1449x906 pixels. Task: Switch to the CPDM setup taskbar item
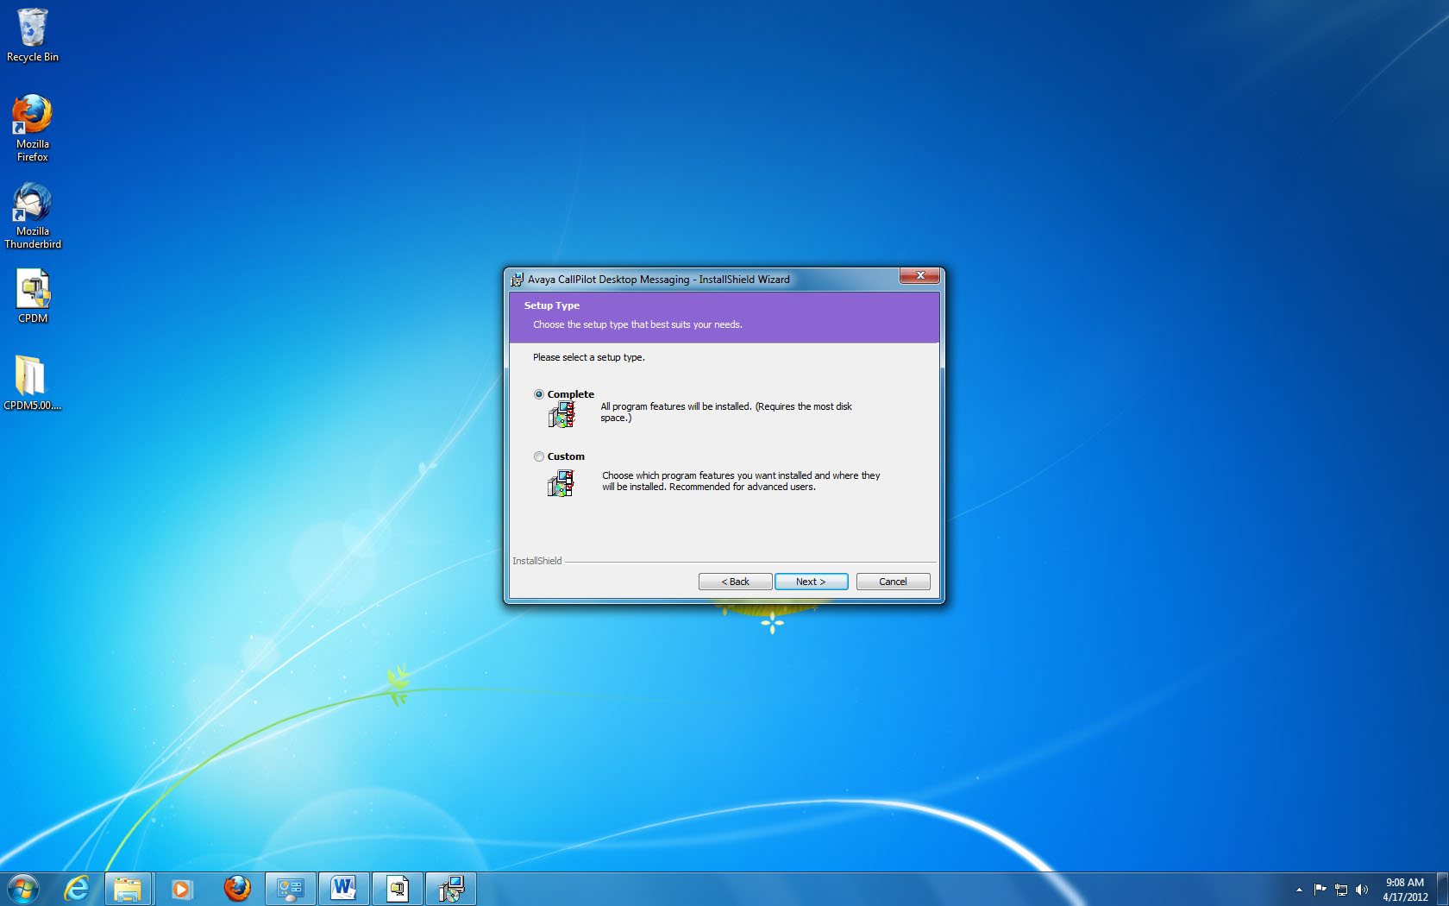coord(398,889)
